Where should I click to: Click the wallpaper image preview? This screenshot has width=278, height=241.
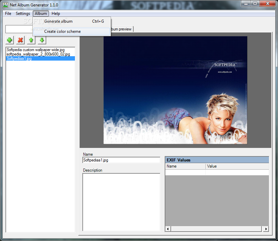click(175, 90)
